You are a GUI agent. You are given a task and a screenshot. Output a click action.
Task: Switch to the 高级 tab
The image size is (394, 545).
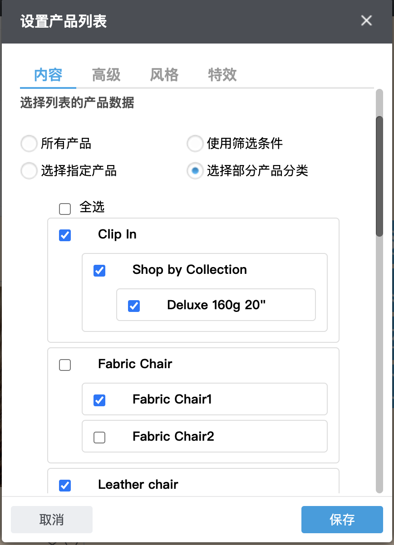click(x=105, y=75)
